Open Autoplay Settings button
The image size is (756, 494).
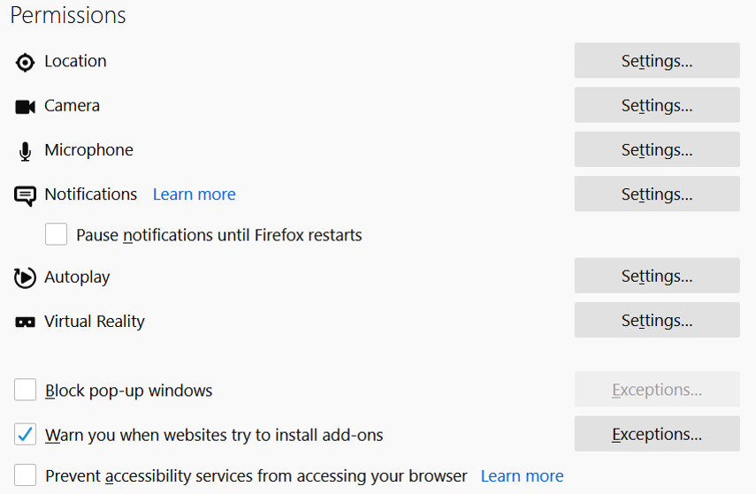click(657, 276)
